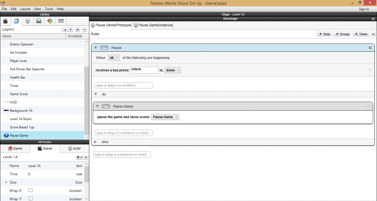Select the Game Score item

pos(42,94)
